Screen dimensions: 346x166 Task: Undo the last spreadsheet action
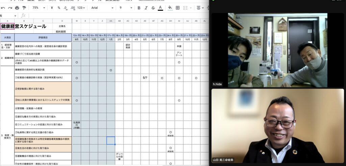[3, 8]
